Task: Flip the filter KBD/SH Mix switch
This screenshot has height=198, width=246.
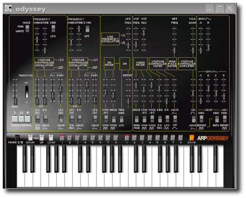Action: 160,119
